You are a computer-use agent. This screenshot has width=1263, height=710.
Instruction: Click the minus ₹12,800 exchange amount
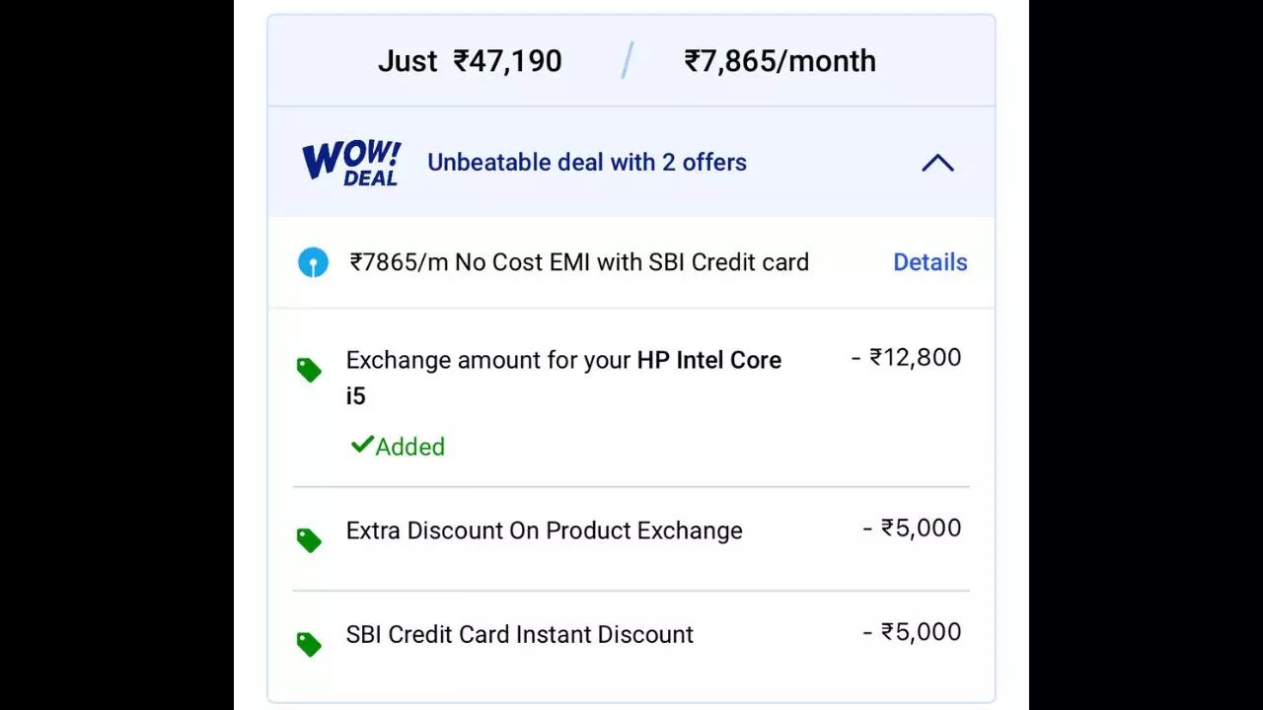(x=906, y=357)
